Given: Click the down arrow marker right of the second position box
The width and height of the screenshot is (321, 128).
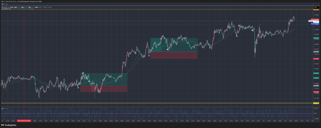Looking at the screenshot, I should pyautogui.click(x=201, y=43).
